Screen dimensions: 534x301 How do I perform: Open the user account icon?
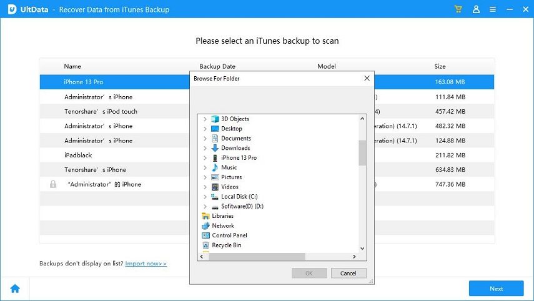coord(476,9)
